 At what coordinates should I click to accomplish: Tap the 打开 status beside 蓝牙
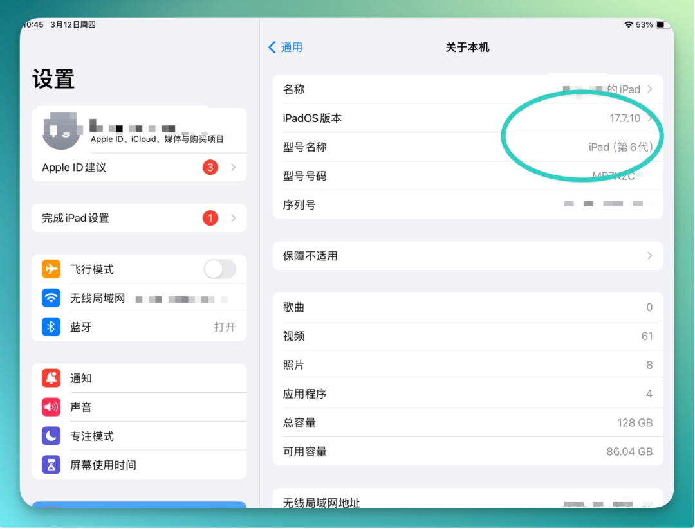pyautogui.click(x=225, y=327)
